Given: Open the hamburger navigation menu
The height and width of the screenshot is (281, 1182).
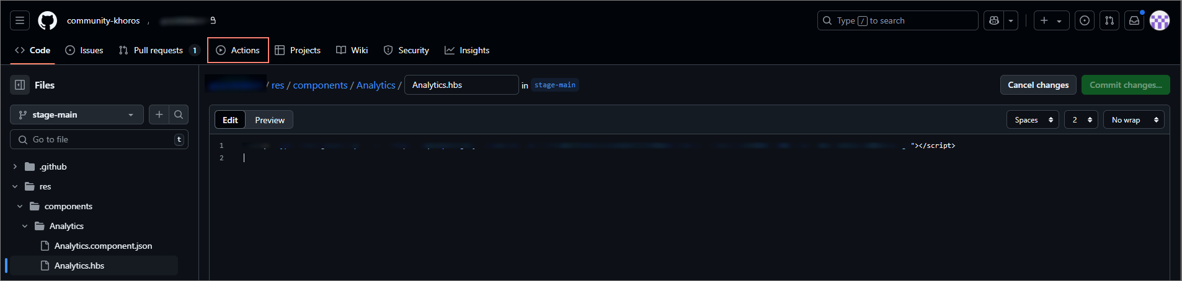Looking at the screenshot, I should tap(20, 20).
